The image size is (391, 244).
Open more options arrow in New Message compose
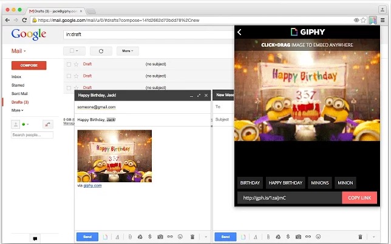[373, 237]
